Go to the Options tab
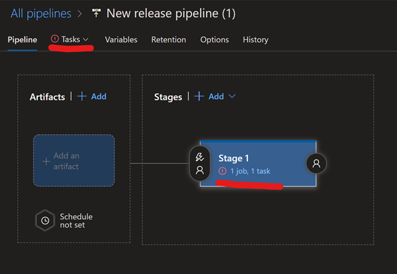 point(214,40)
